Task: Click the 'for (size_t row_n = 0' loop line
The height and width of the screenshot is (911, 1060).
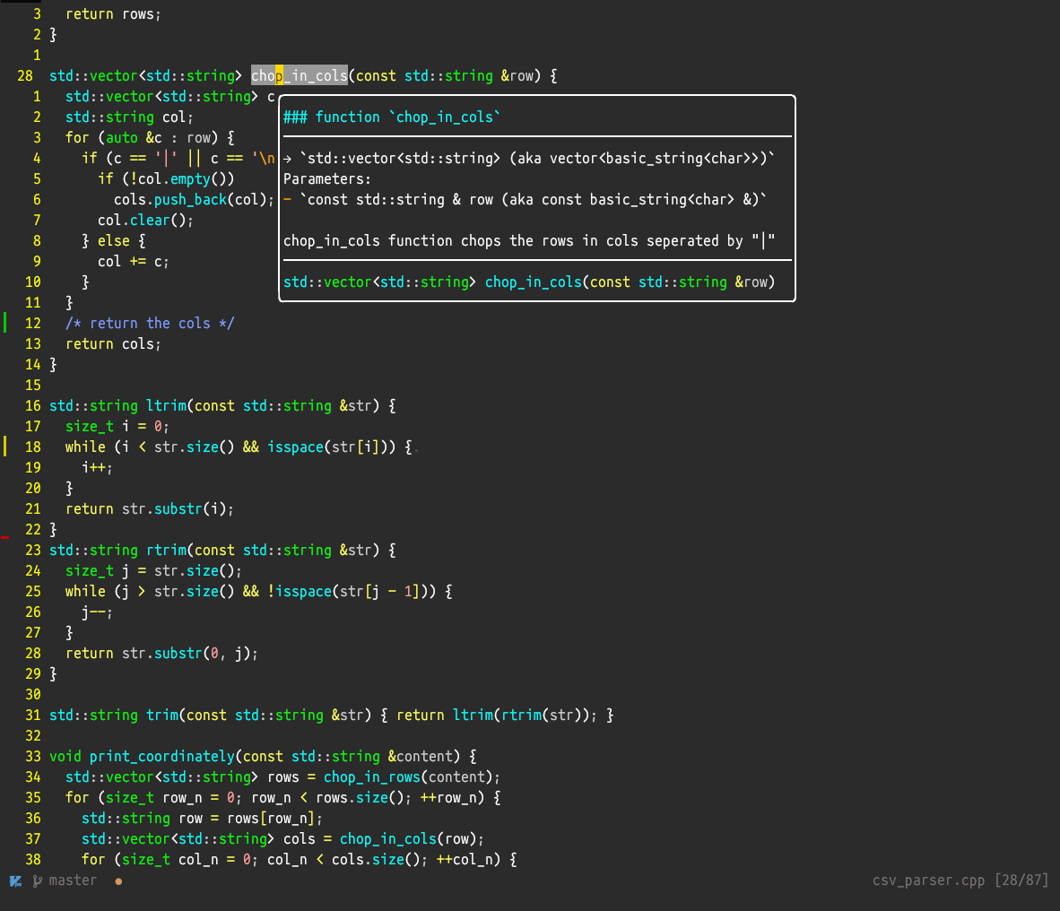Action: coord(282,797)
